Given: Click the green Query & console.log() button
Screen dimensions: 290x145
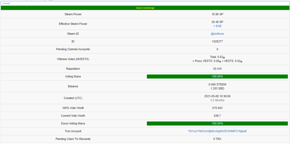Looking at the screenshot, I should click(x=145, y=8).
